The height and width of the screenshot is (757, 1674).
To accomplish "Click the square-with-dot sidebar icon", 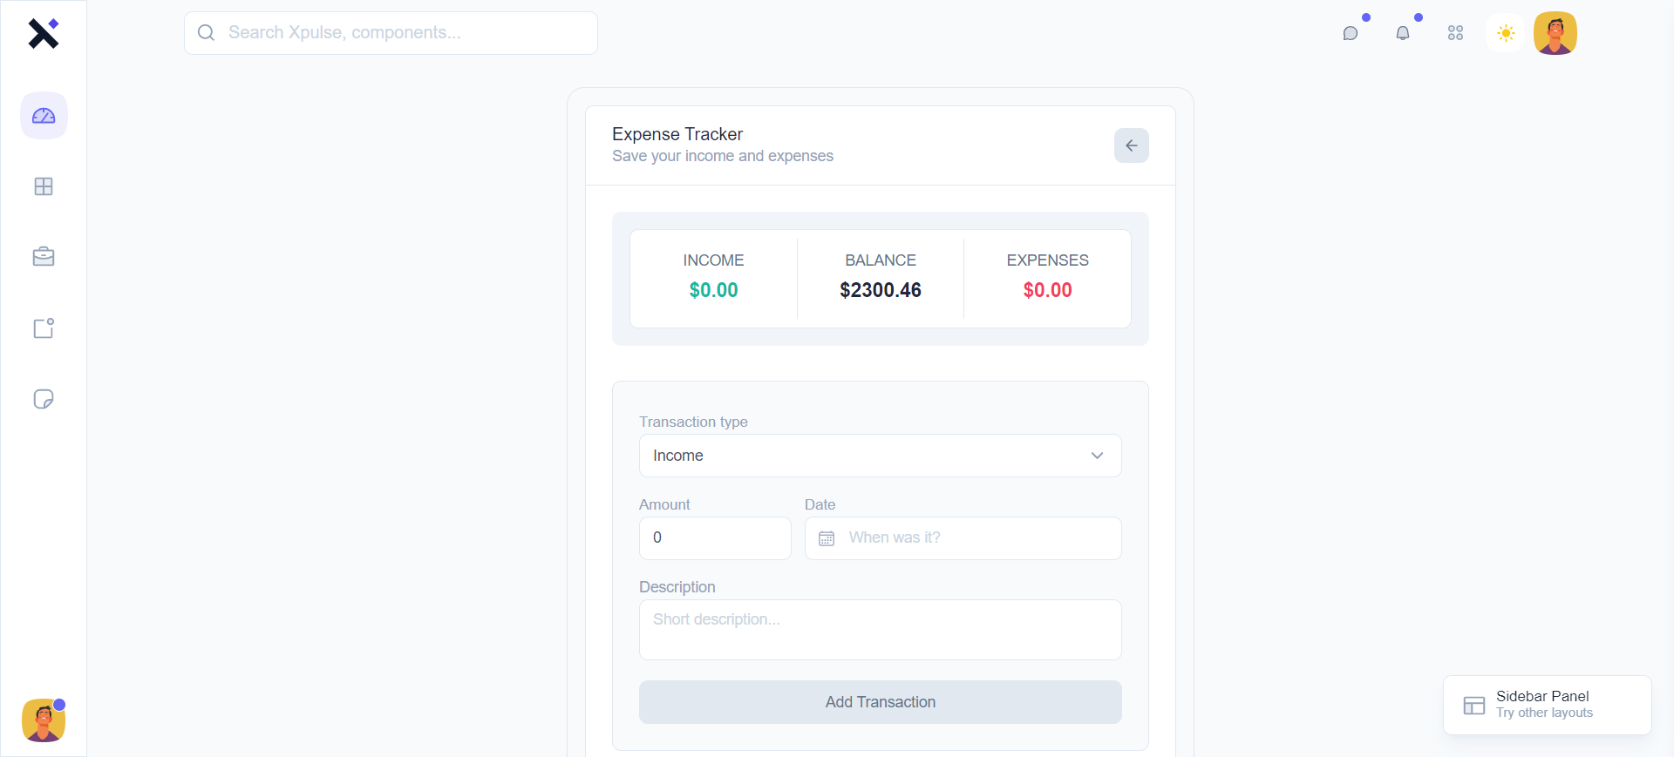I will 44,328.
